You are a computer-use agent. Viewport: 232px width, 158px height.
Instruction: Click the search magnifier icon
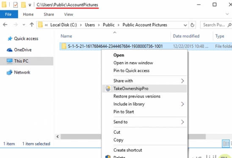(229, 25)
